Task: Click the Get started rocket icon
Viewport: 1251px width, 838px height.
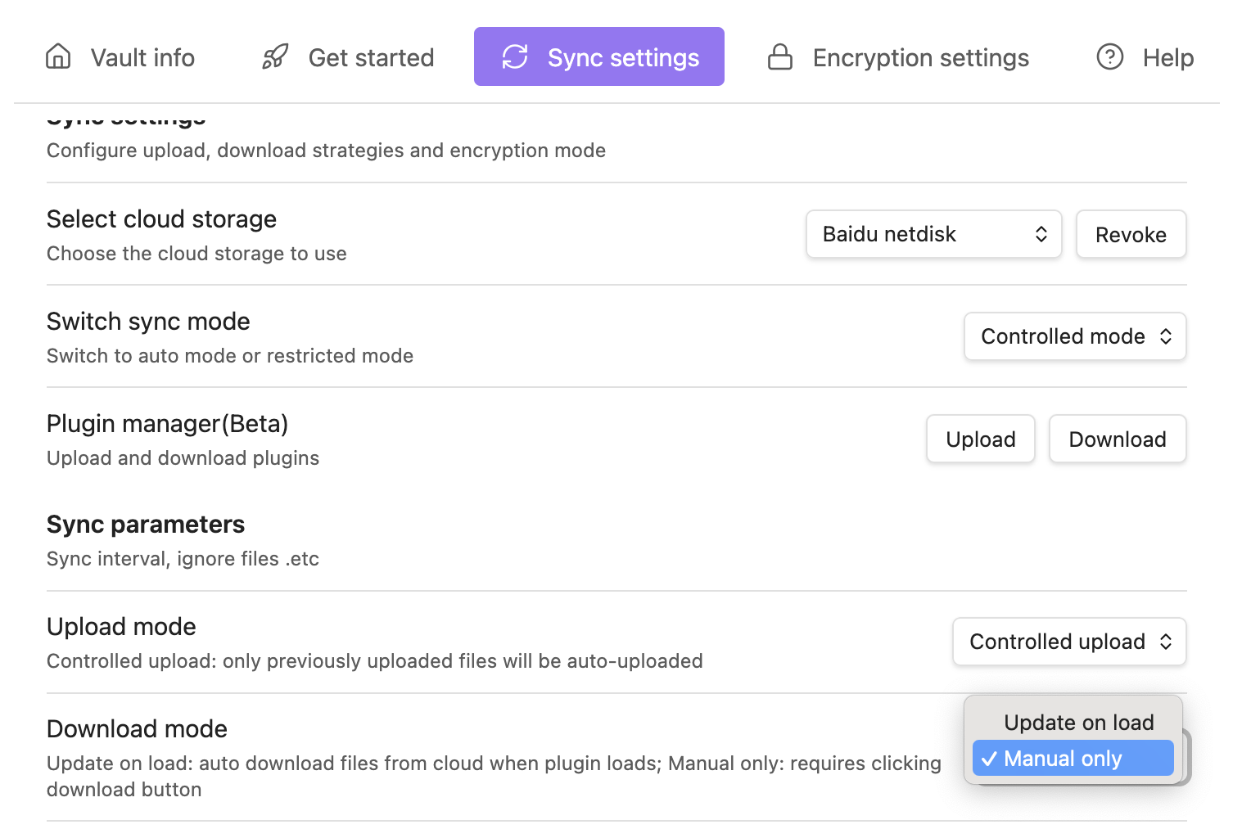Action: [275, 56]
